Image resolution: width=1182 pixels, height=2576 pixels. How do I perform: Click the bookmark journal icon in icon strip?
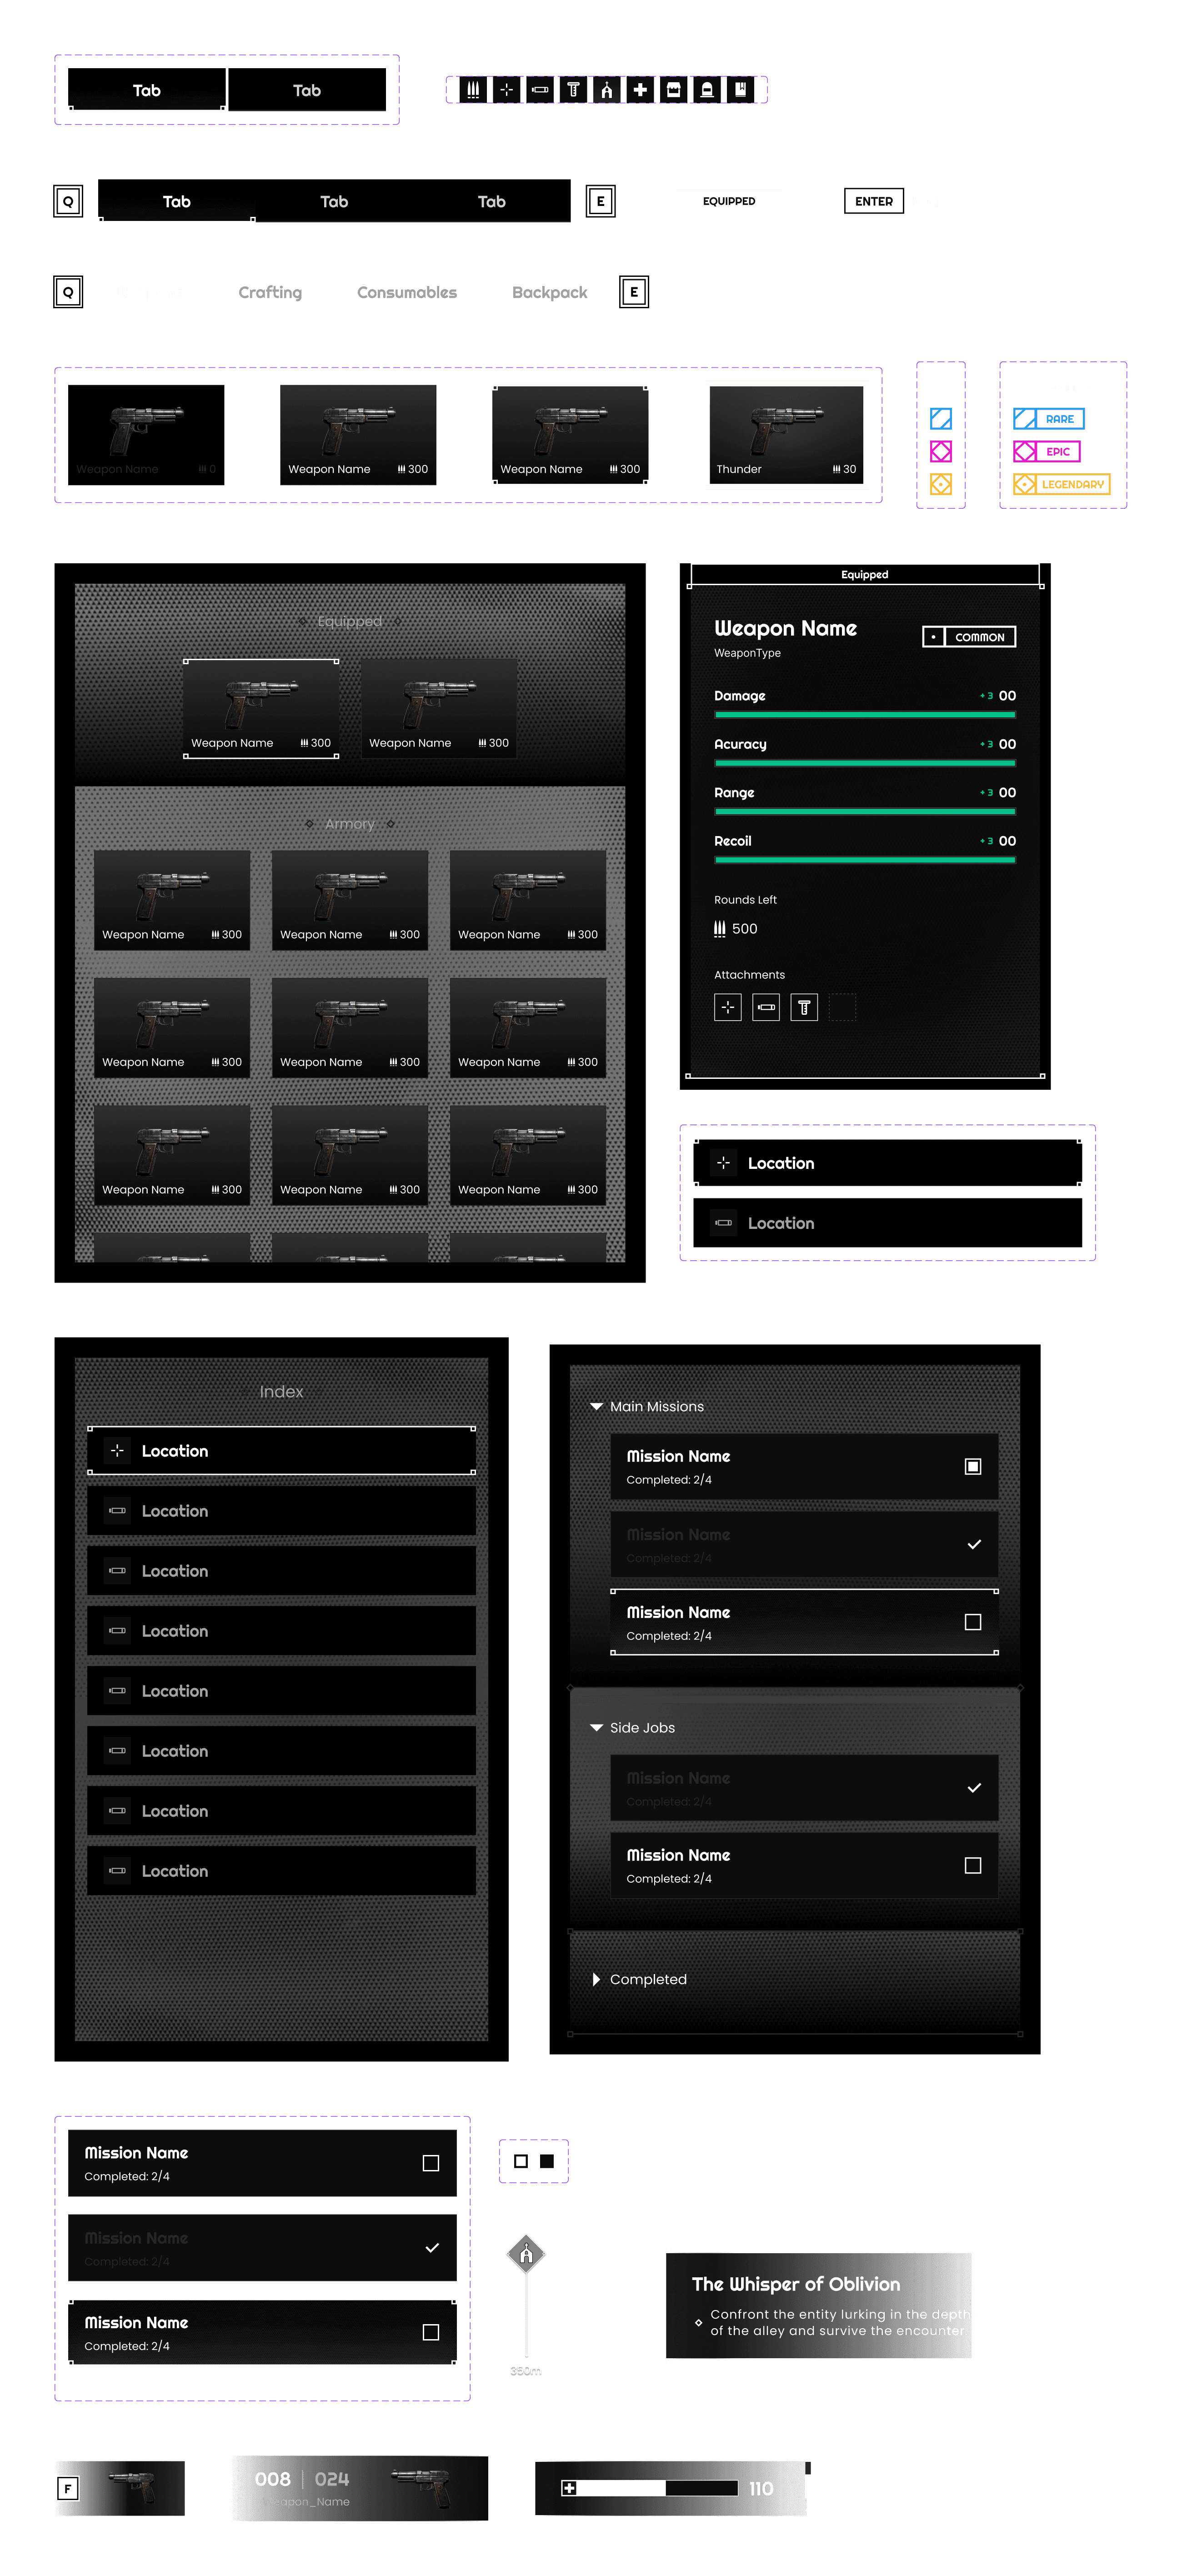click(740, 90)
